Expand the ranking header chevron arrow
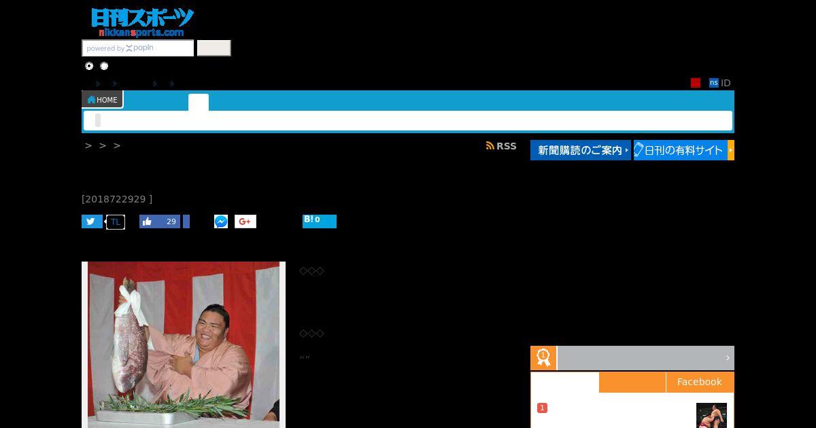Image resolution: width=816 pixels, height=428 pixels. [x=727, y=358]
